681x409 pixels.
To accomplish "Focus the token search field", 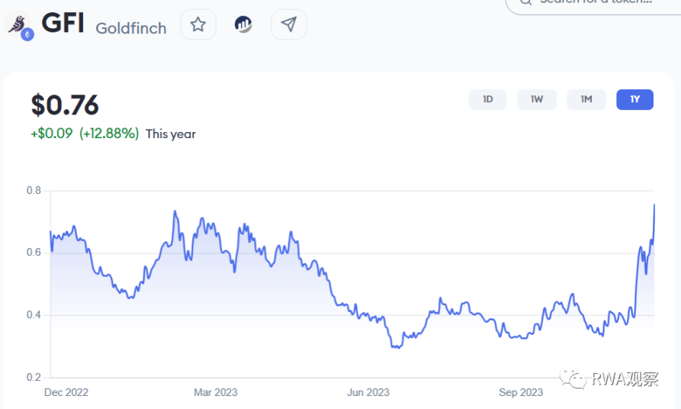I will [595, 2].
